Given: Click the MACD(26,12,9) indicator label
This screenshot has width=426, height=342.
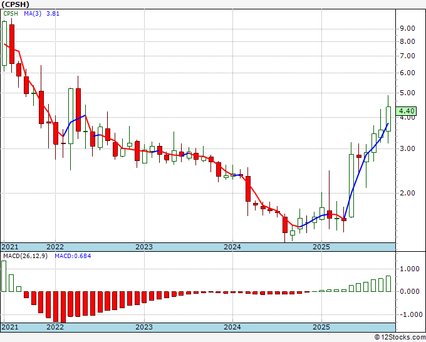Looking at the screenshot, I should coord(25,256).
